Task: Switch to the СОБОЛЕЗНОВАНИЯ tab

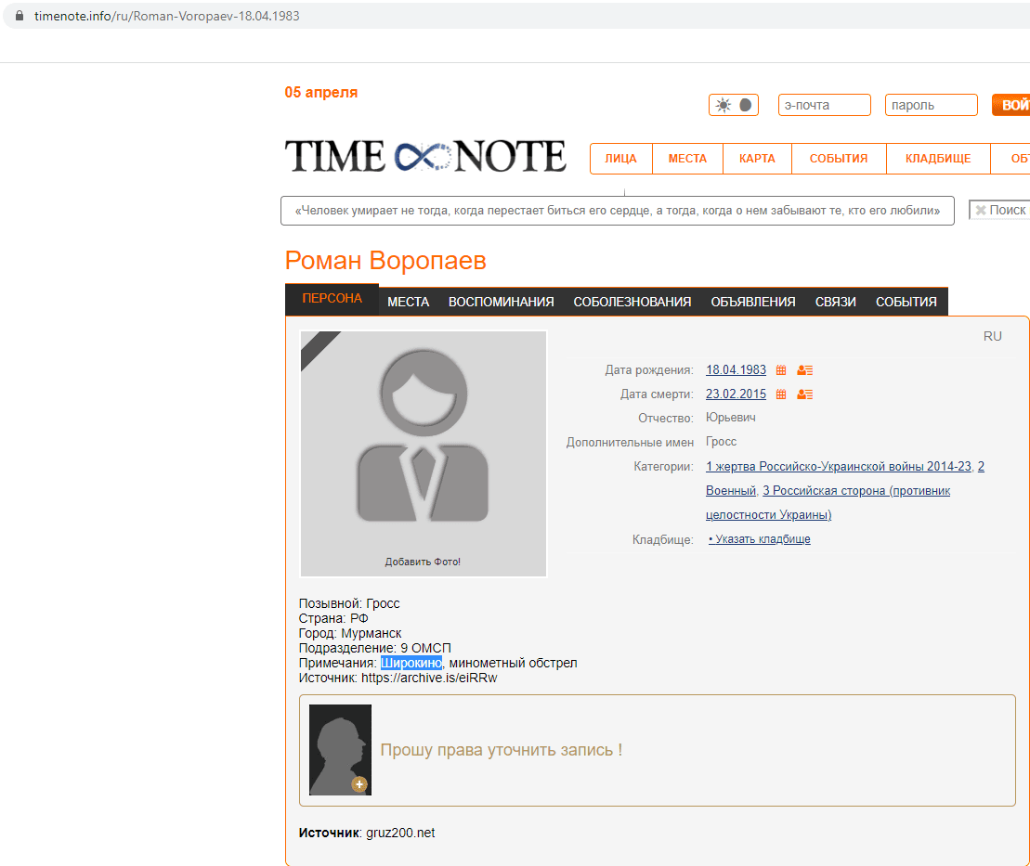Action: (632, 302)
